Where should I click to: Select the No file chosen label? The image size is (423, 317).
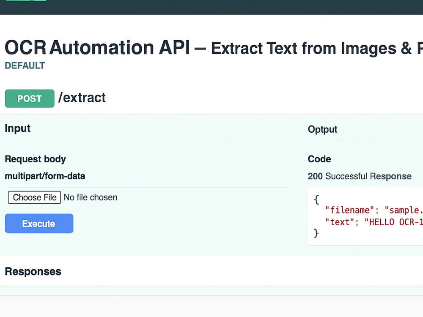[x=91, y=197]
